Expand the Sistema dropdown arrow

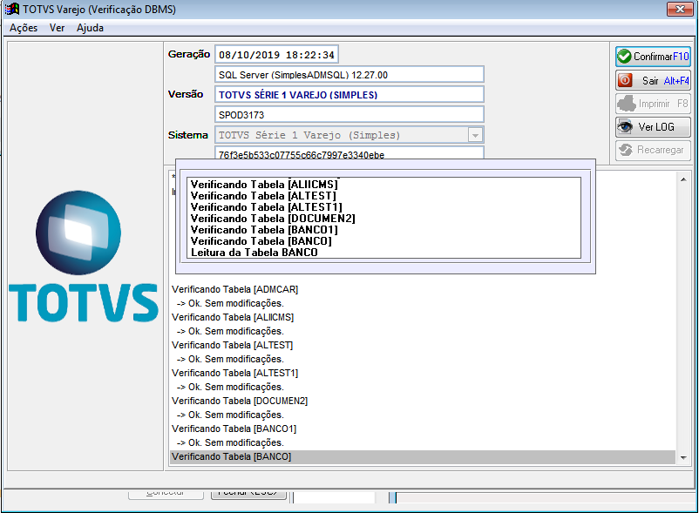point(475,135)
